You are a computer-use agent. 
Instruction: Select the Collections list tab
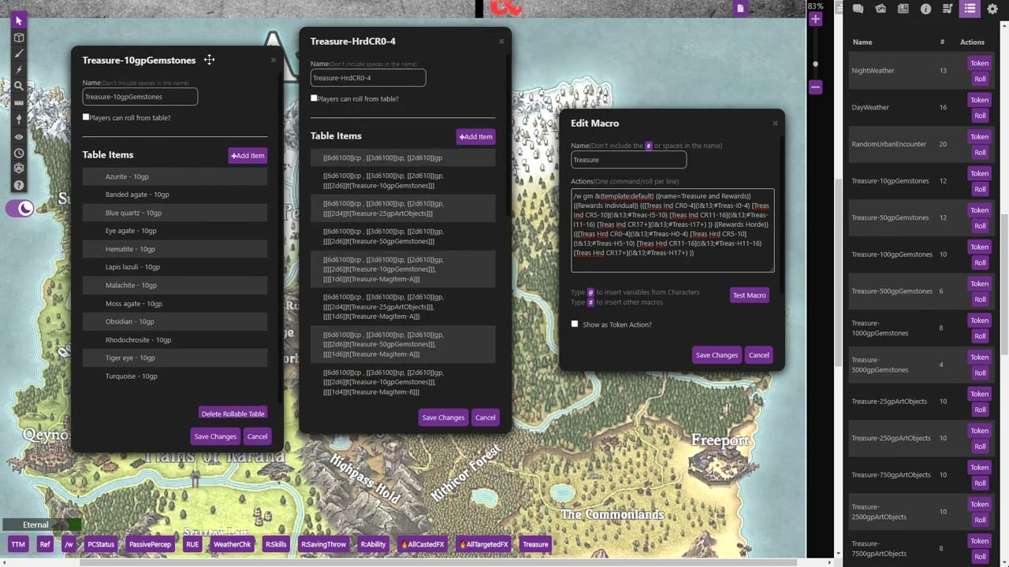click(x=970, y=9)
